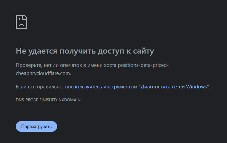Screen dimensions: 227x143
Task: Open the Диагностика сетей Windows link
Action: (x=137, y=87)
